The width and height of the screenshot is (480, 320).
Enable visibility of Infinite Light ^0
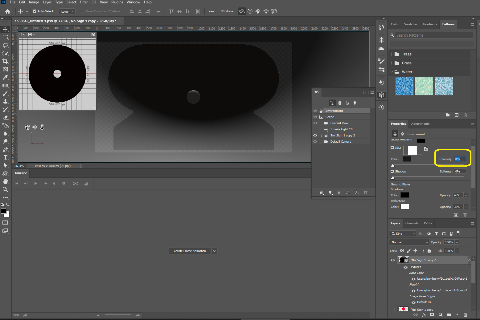[315, 129]
